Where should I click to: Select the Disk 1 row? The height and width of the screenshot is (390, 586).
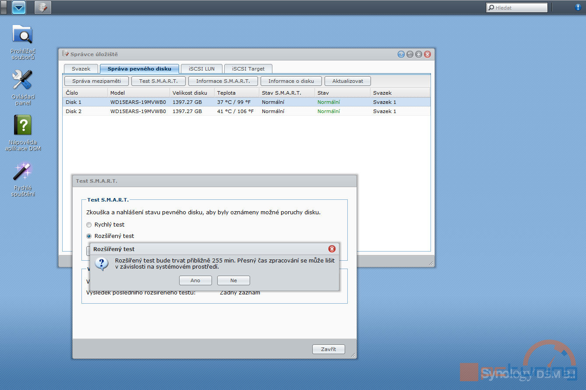click(x=247, y=102)
